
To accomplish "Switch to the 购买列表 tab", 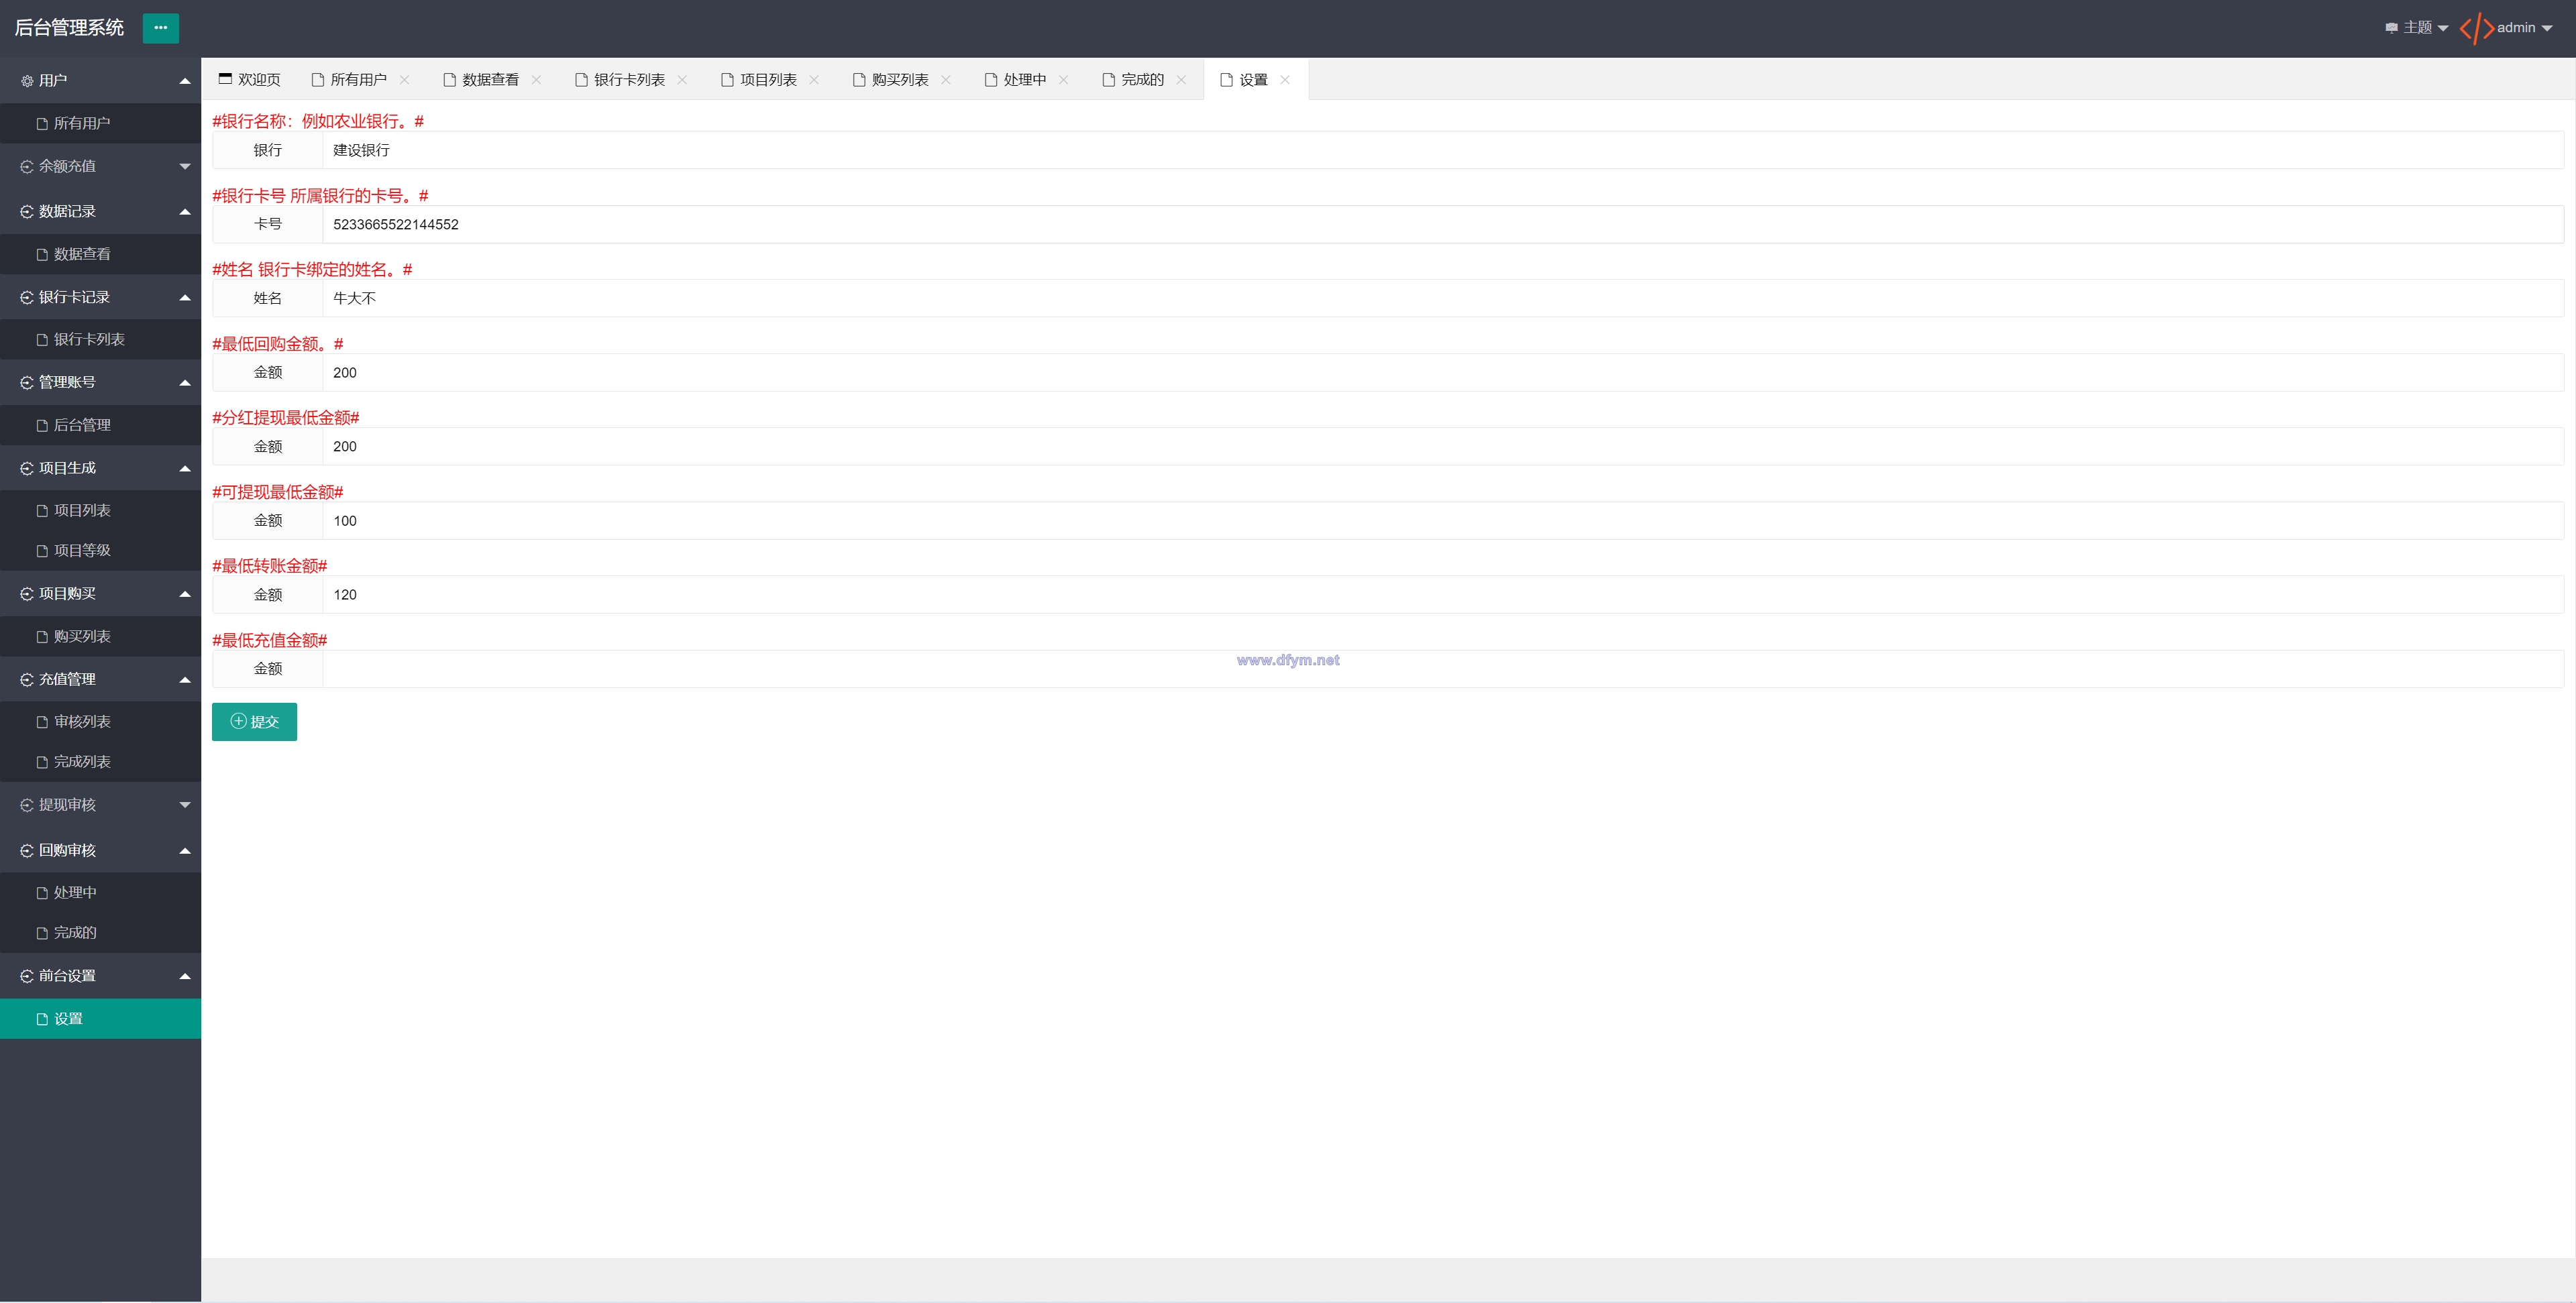I will coord(900,80).
